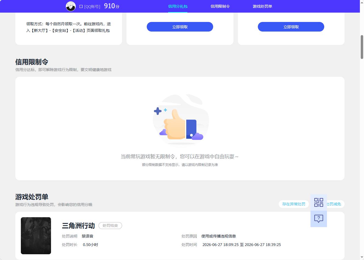The width and height of the screenshot is (364, 260).
Task: Click the 处罚时长 label
Action: [70, 245]
